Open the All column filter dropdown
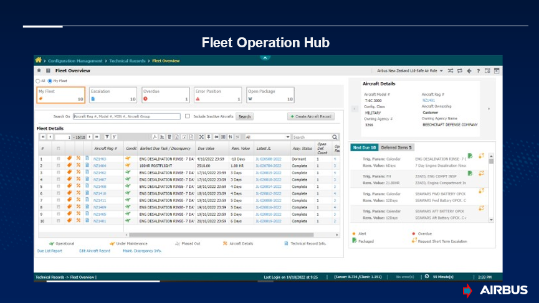 pyautogui.click(x=267, y=137)
